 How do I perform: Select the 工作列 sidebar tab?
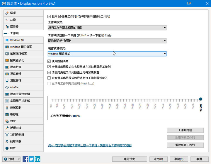(23, 33)
